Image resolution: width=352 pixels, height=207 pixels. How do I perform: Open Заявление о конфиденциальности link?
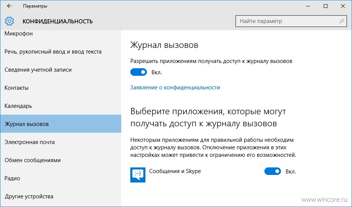(175, 87)
